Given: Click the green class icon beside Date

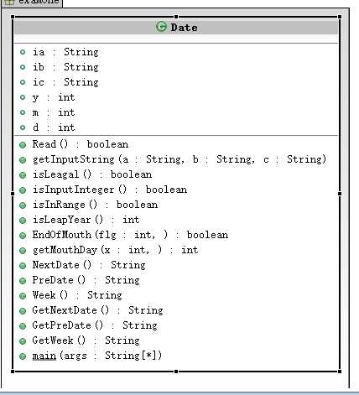Looking at the screenshot, I should pos(161,27).
